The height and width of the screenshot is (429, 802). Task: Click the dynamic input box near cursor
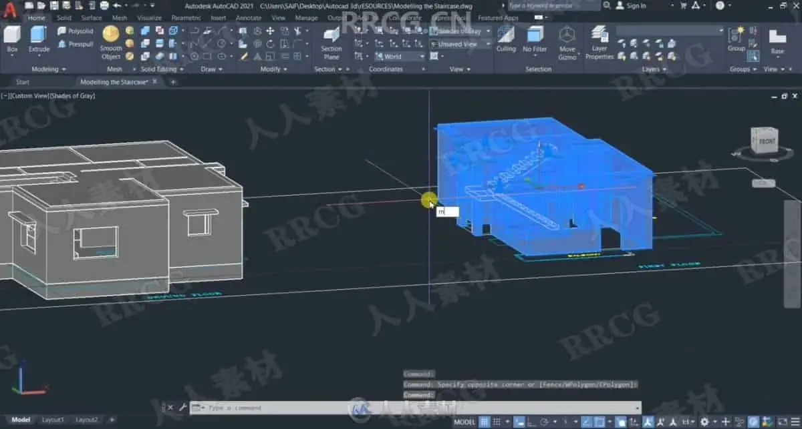coord(448,211)
